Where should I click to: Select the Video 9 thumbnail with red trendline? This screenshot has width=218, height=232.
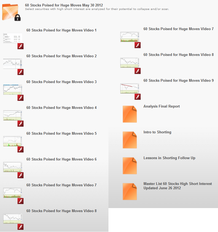pyautogui.click(x=130, y=88)
